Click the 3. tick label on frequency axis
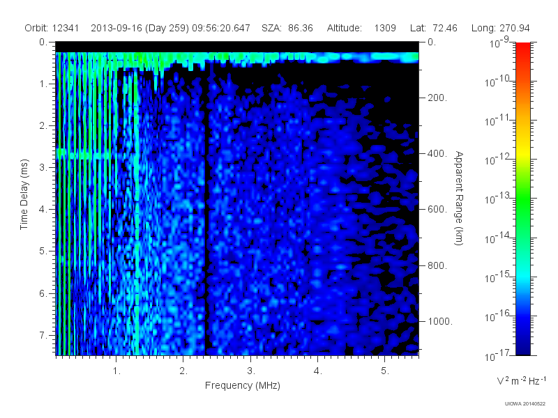Screen dimensions: 558x418 pos(251,371)
